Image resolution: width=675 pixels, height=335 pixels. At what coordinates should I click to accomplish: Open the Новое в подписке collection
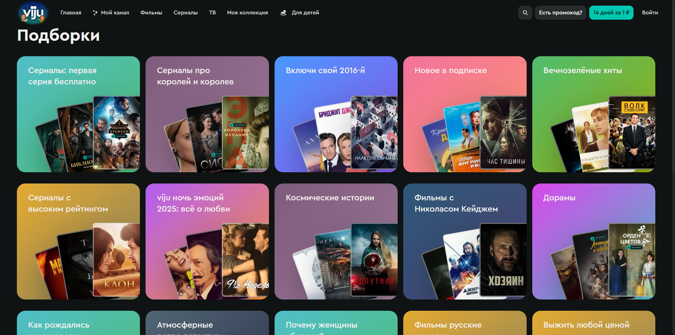(x=464, y=114)
